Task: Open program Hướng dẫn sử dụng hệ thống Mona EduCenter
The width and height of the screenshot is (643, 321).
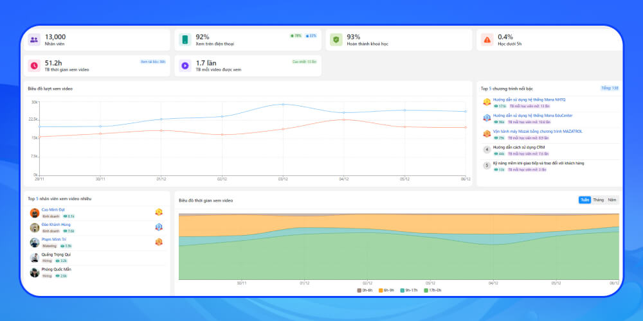Action: (532, 116)
